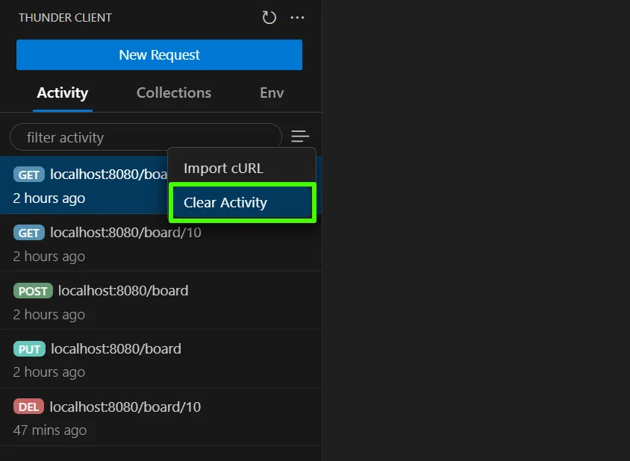
Task: Choose Import cURL from the menu
Action: [x=242, y=168]
